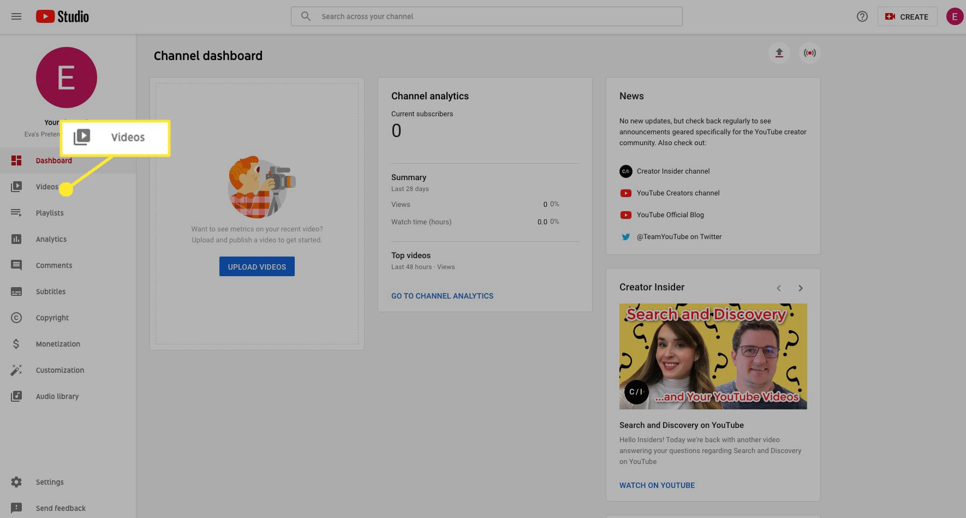Click the Search and Discovery on YouTube title
966x518 pixels.
coord(681,425)
